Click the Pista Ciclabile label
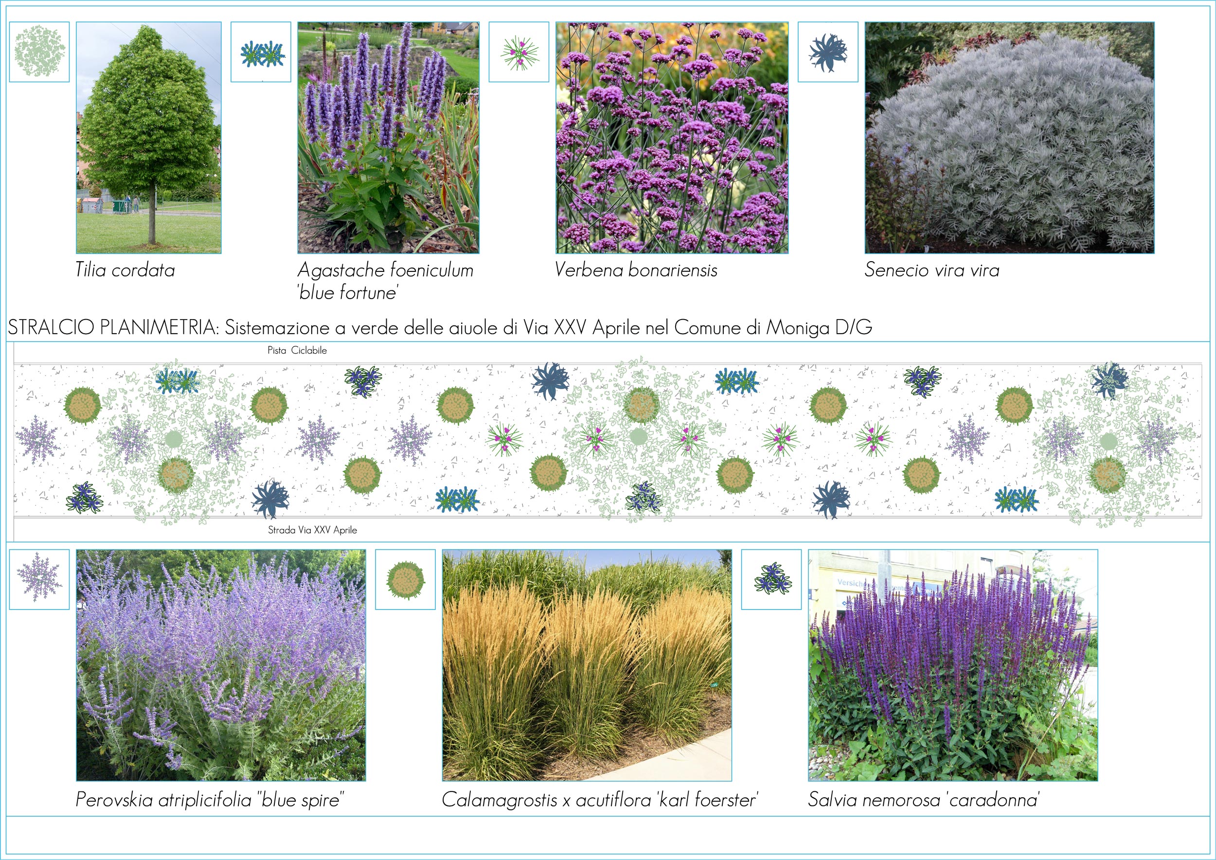Viewport: 1216px width, 860px height. click(297, 351)
